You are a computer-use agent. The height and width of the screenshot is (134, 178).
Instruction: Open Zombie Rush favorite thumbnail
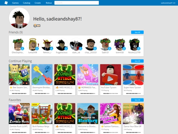coord(19,113)
